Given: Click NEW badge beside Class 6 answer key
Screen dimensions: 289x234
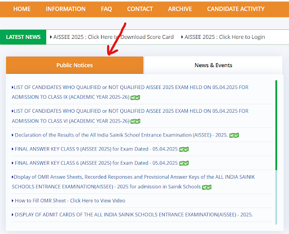Looking at the screenshot, I should pos(184,163).
